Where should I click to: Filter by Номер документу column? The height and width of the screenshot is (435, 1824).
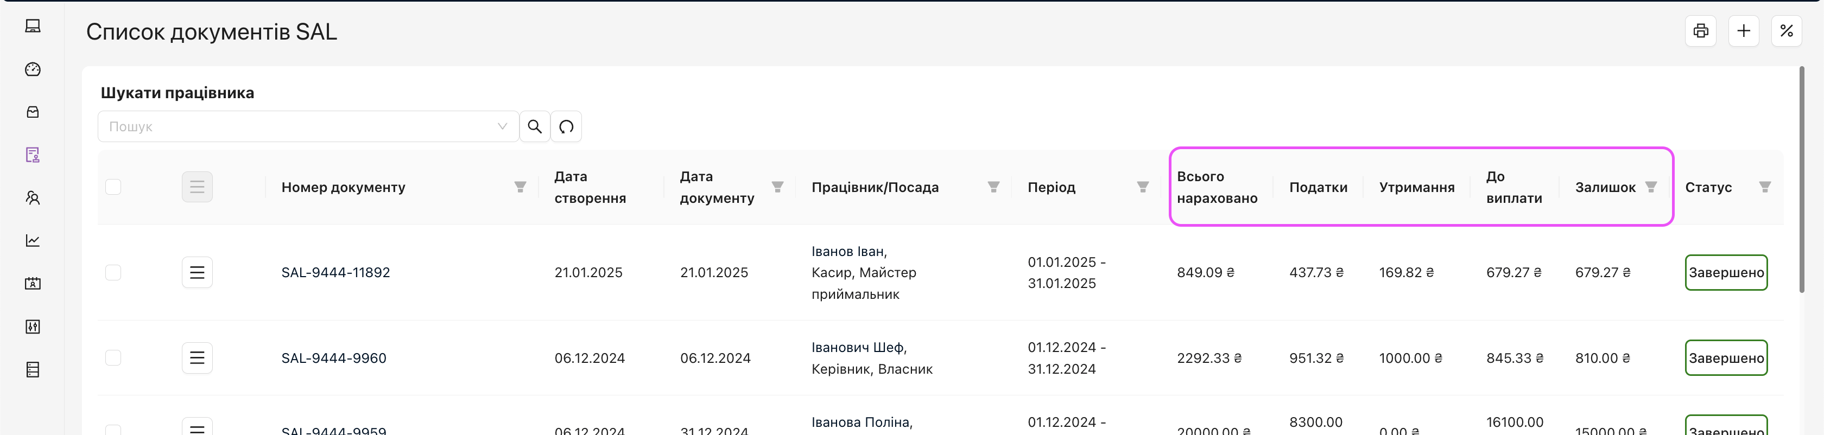pos(520,187)
